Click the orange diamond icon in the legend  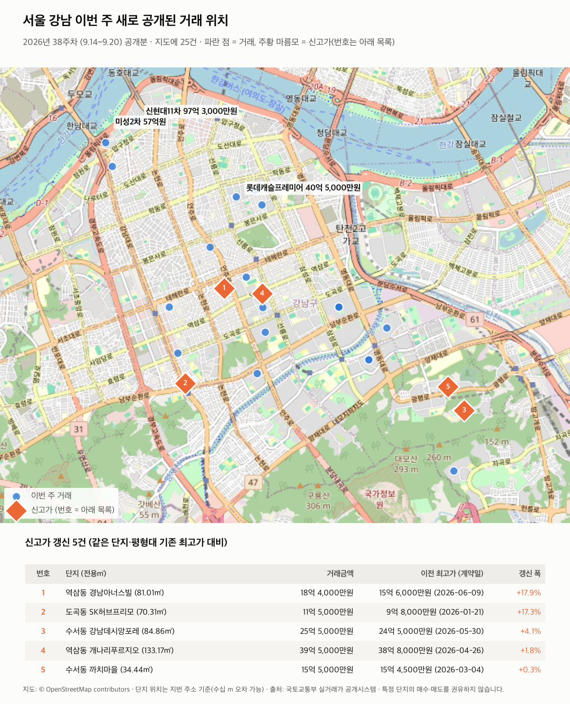(x=17, y=510)
